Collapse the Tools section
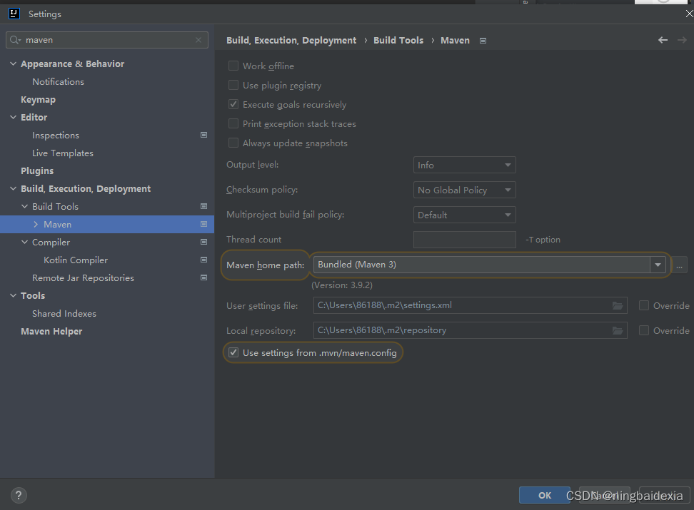Screen dimensions: 694x510 (13, 295)
